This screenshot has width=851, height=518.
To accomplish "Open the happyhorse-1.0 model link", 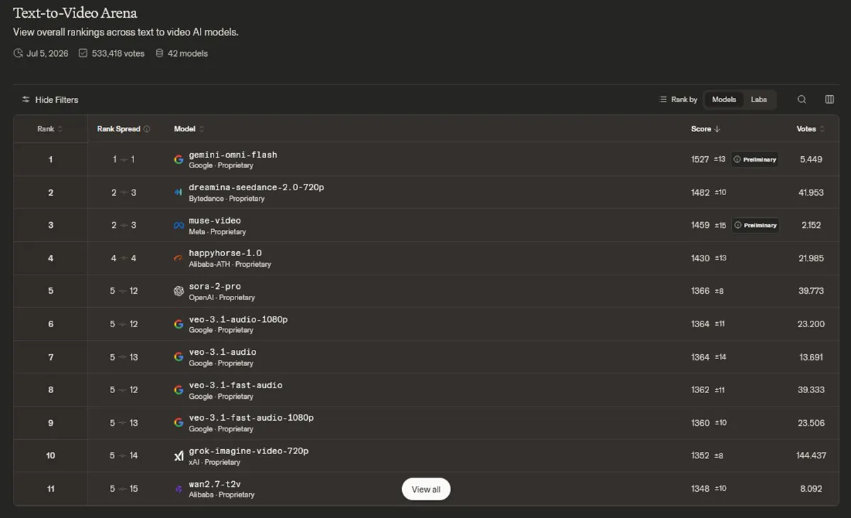I will click(x=225, y=253).
